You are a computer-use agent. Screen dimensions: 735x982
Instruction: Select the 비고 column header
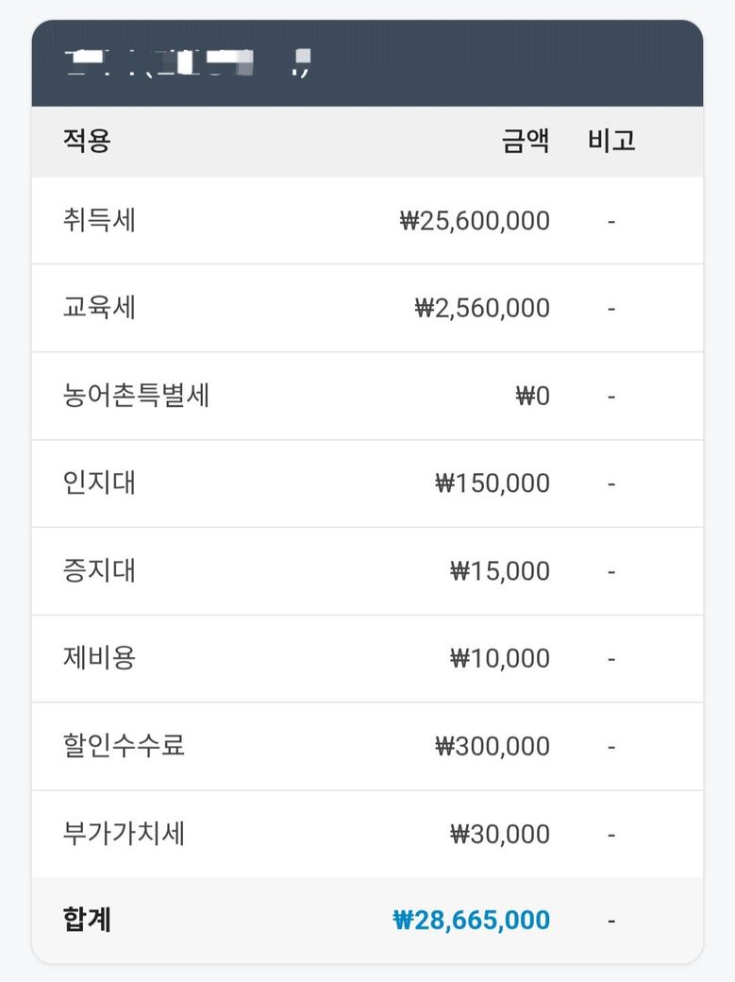point(611,141)
